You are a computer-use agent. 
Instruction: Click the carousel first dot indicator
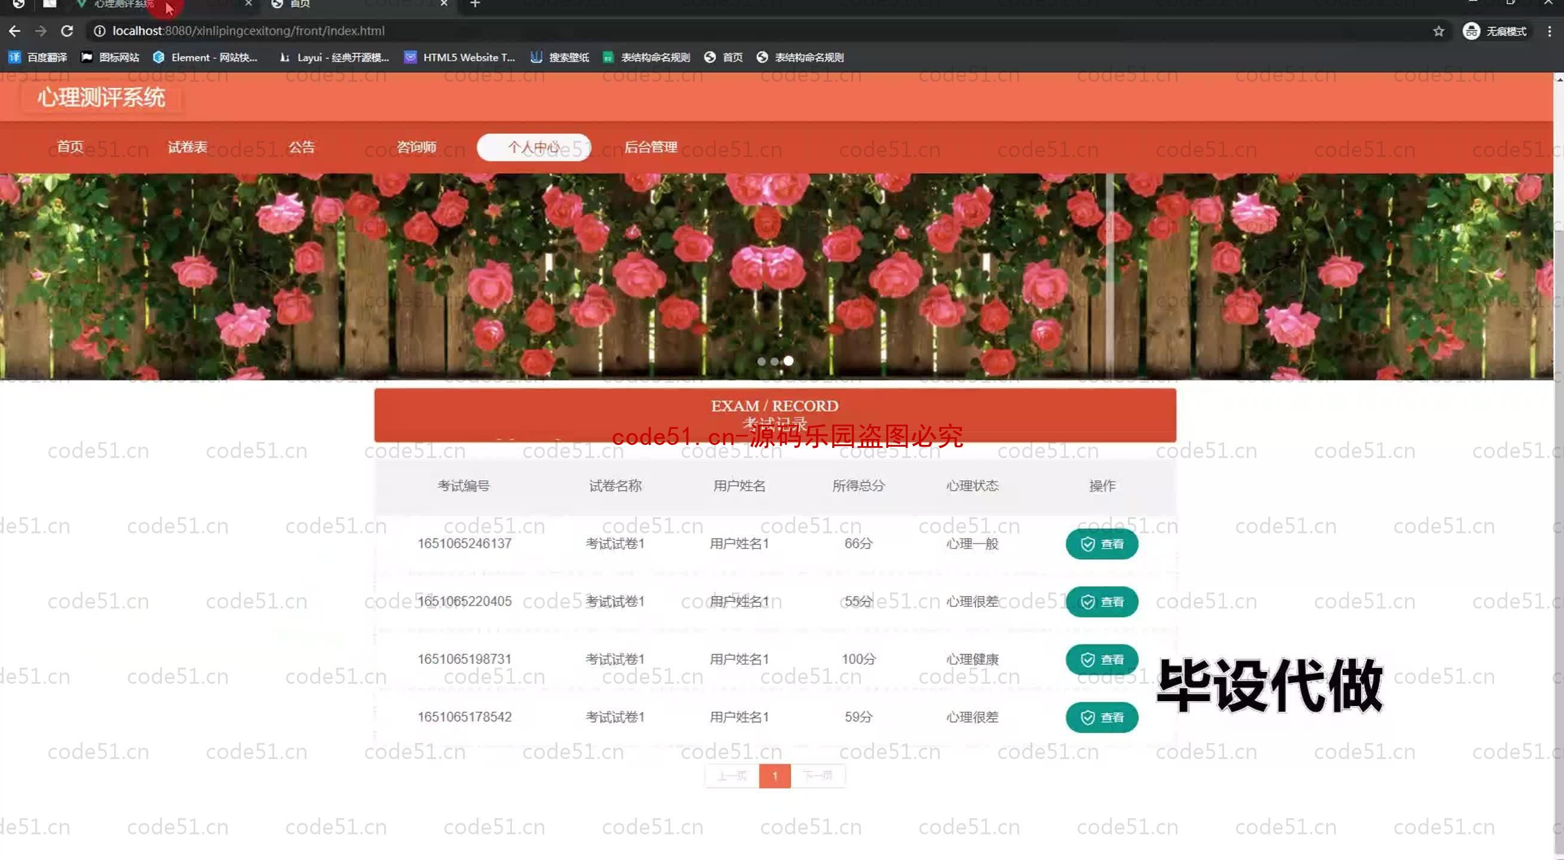tap(760, 360)
